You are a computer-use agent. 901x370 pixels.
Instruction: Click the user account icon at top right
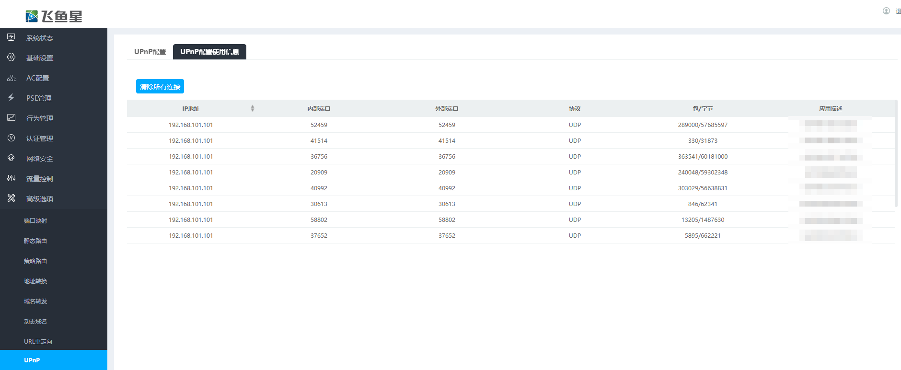pos(886,11)
